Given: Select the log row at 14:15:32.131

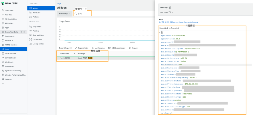Looking at the screenshot, I should coord(83,58).
